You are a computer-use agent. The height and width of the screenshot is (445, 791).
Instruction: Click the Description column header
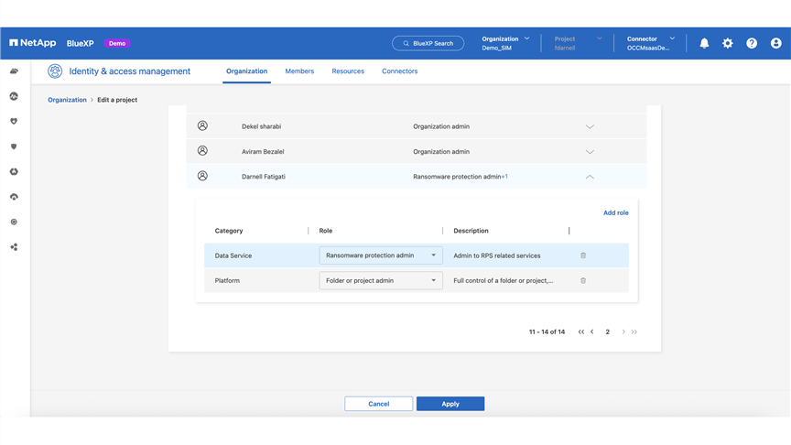pyautogui.click(x=471, y=231)
